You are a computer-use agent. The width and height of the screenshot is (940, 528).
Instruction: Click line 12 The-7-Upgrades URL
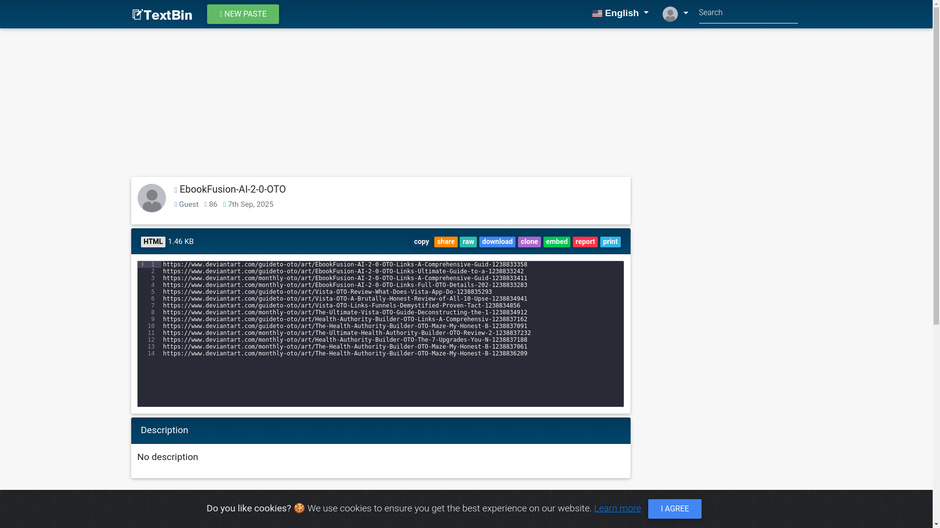click(345, 340)
